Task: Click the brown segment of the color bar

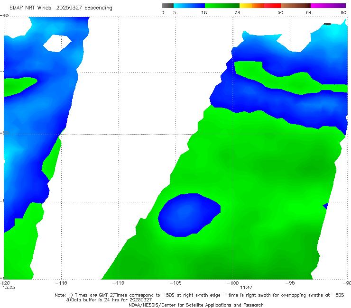Action: click(296, 6)
